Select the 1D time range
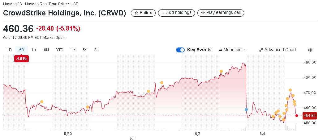 point(9,50)
